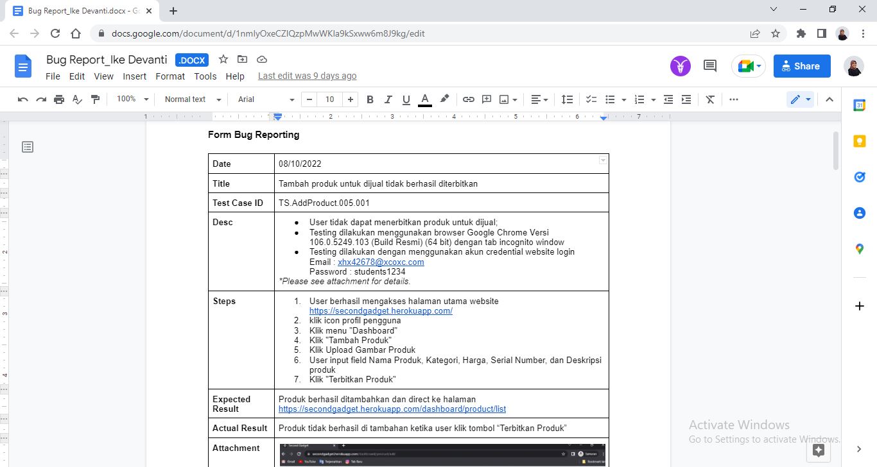Screen dimensions: 877x467
Task: Toggle bold formatting
Action: [370, 99]
